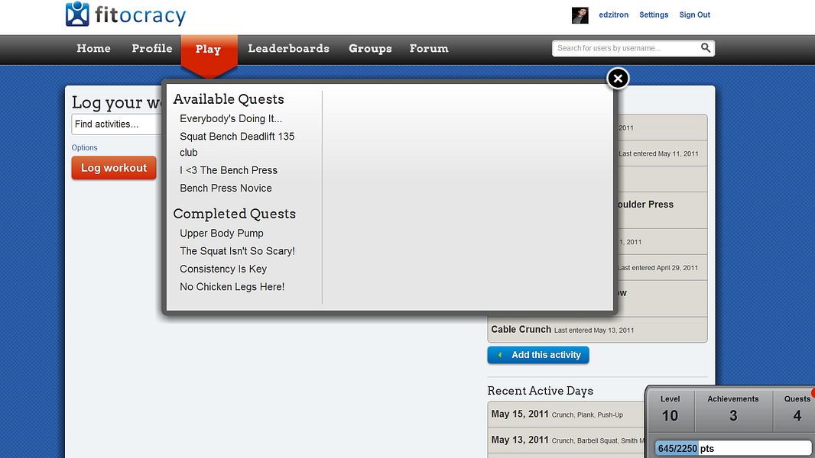Screen dimensions: 815x458
Task: Select the Consistency Is Key quest
Action: tap(223, 269)
